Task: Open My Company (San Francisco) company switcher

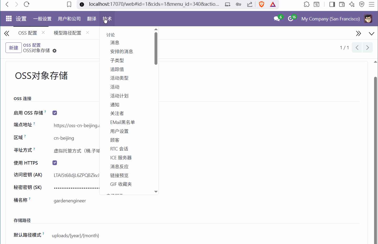Action: (x=331, y=19)
